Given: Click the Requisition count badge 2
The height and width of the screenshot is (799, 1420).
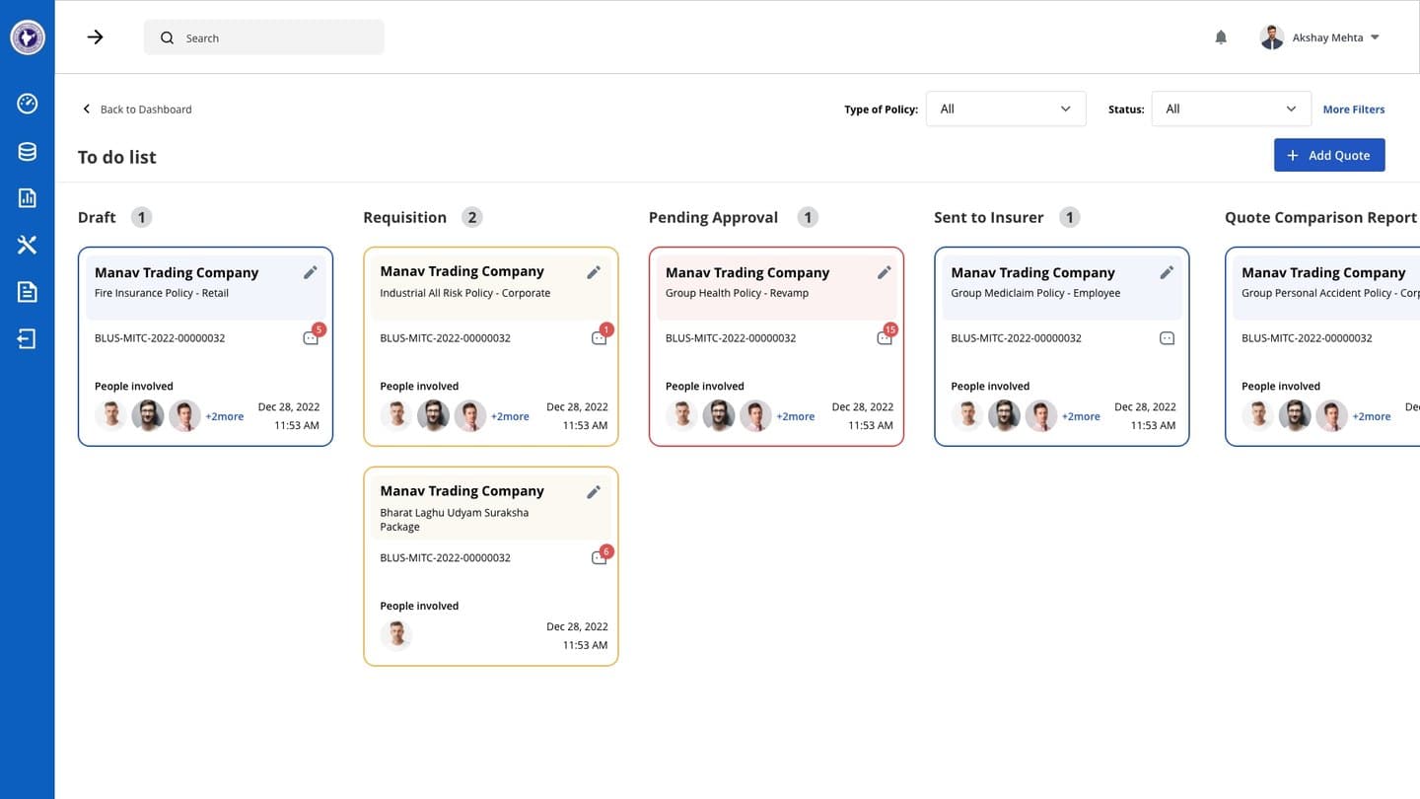Looking at the screenshot, I should (471, 217).
